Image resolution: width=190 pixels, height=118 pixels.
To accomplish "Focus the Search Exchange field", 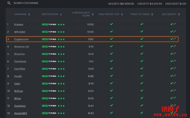I will click(26, 3).
